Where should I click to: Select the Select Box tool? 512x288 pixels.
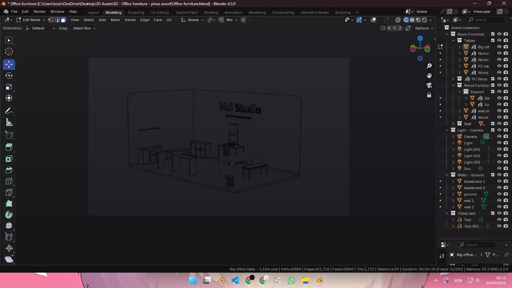click(9, 40)
